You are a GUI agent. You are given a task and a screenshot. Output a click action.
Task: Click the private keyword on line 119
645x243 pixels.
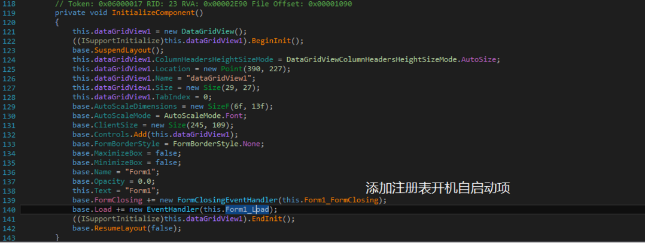(71, 13)
